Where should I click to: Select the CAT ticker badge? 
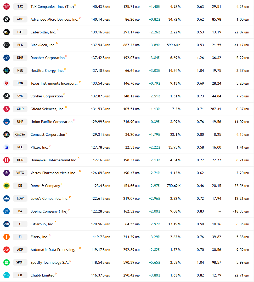(20, 32)
